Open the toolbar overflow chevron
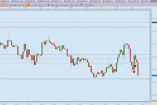The width and height of the screenshot is (157, 105). point(94,4)
